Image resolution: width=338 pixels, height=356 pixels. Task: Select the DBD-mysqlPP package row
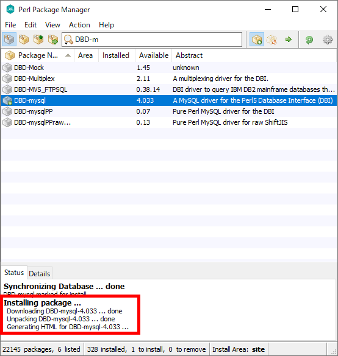tap(169, 111)
